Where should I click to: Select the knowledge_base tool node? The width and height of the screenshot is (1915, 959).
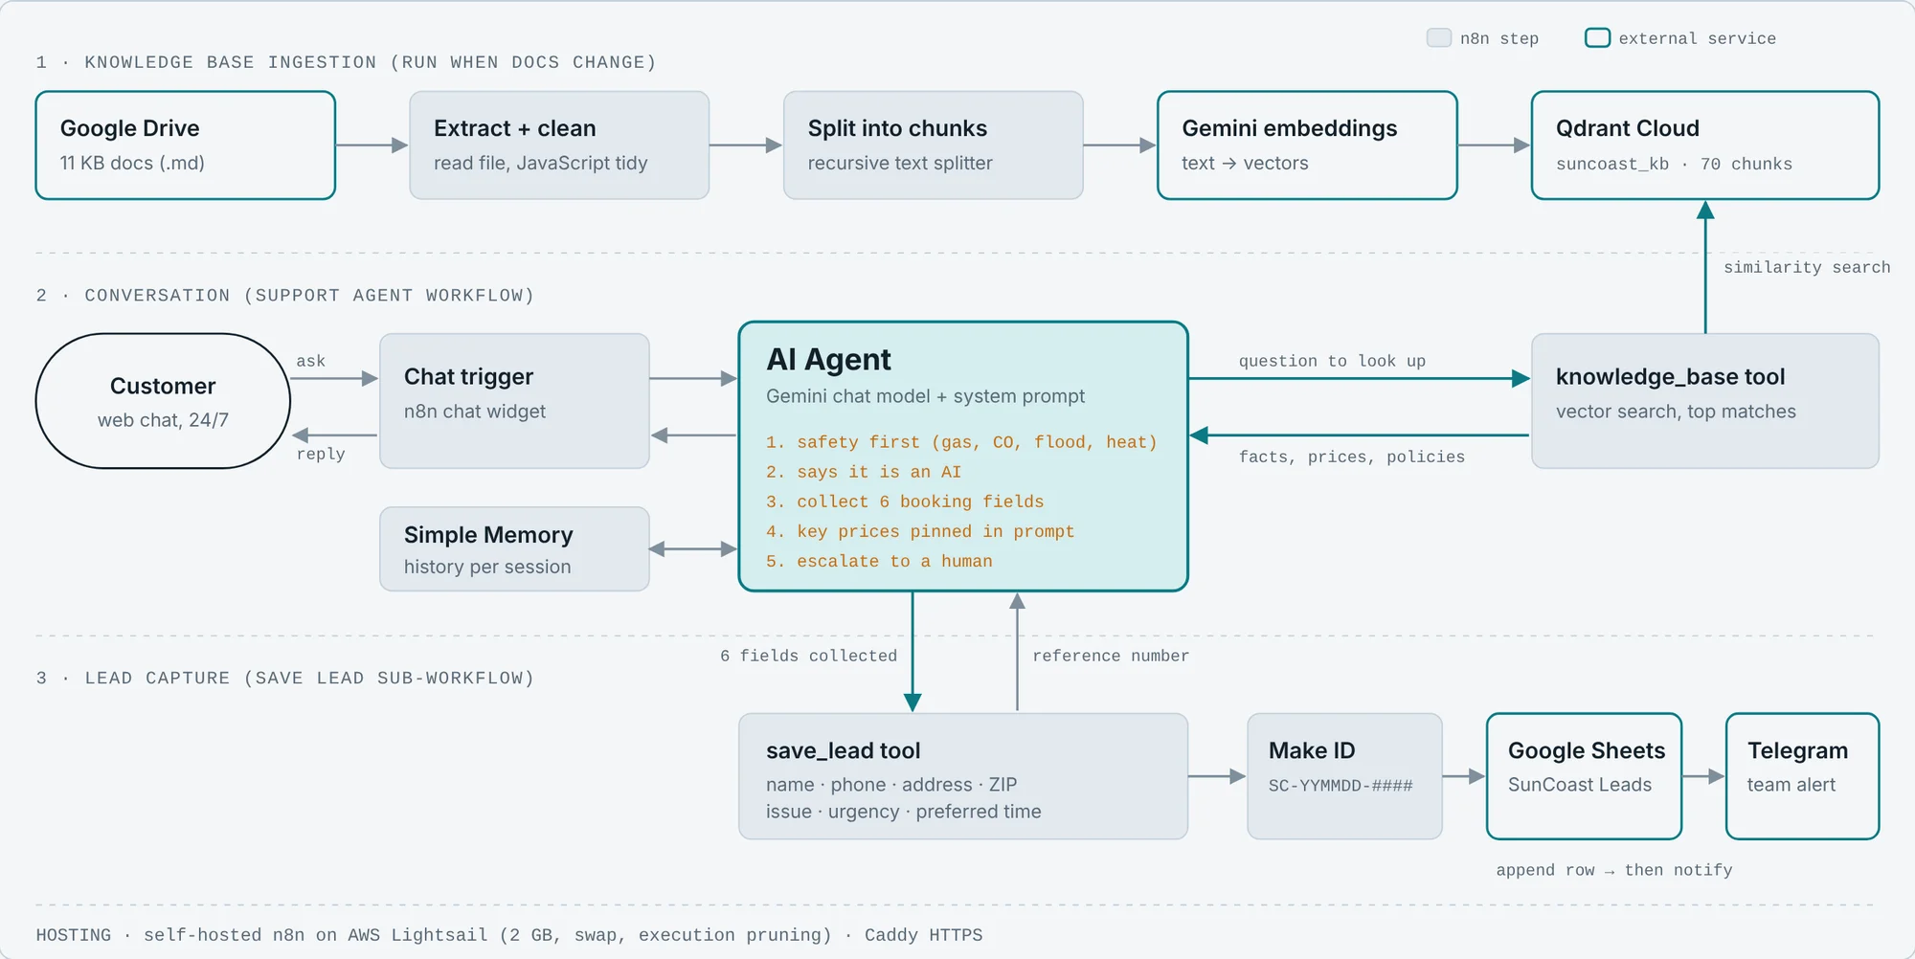point(1705,401)
